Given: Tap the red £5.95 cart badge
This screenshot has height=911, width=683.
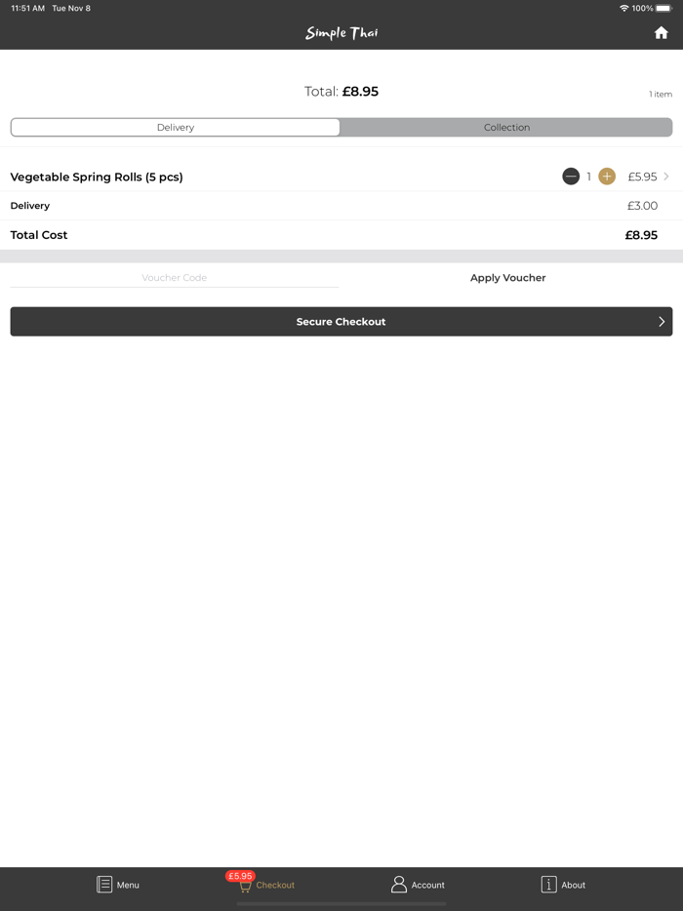Looking at the screenshot, I should (240, 876).
